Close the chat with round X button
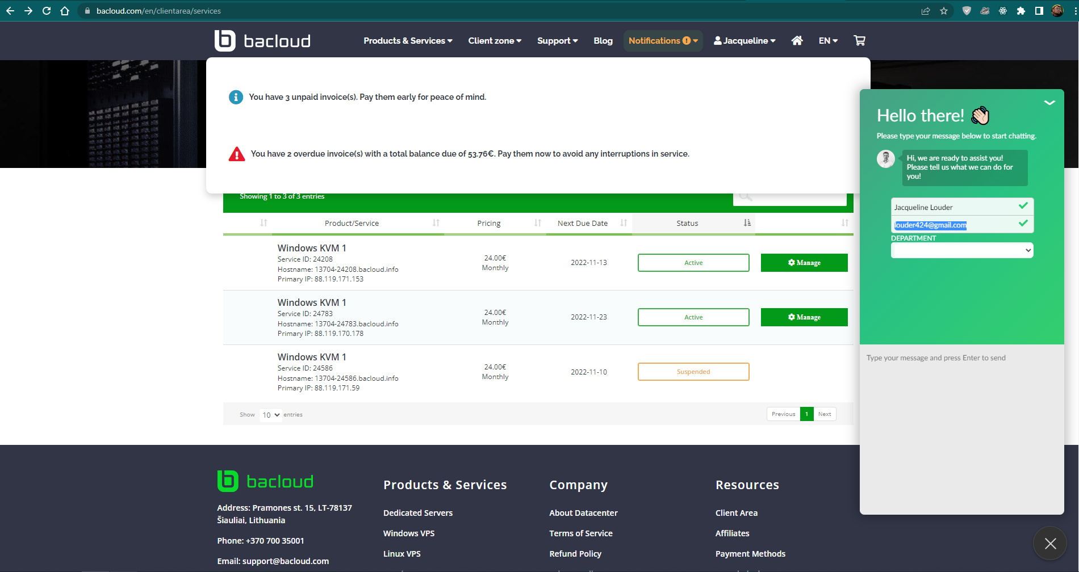 pos(1051,544)
